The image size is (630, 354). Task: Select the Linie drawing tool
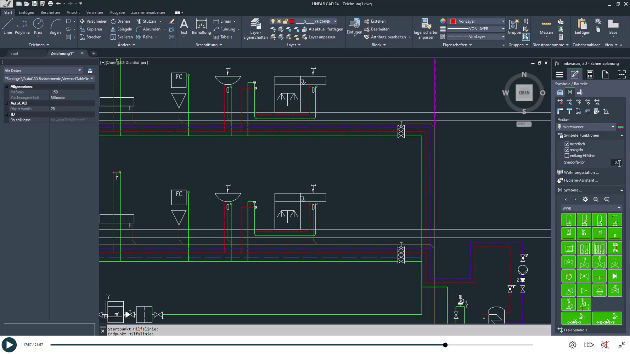point(7,27)
